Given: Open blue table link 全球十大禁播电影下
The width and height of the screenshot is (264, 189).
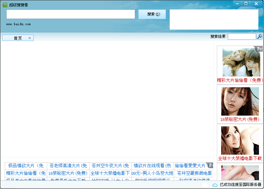Looking at the screenshot, I should pos(110,173).
